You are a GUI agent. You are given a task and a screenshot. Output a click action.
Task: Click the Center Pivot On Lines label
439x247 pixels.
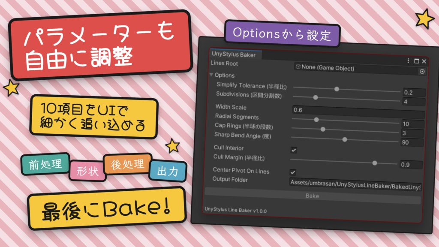pyautogui.click(x=241, y=171)
